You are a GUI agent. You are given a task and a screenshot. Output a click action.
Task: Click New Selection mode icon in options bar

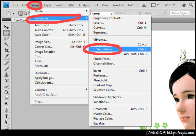21,13
